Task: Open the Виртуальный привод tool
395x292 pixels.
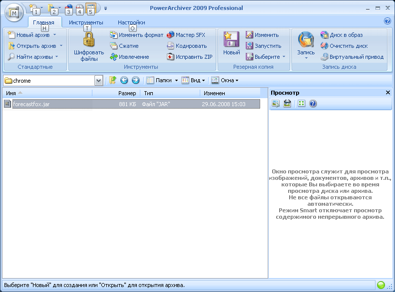Action: (x=352, y=57)
